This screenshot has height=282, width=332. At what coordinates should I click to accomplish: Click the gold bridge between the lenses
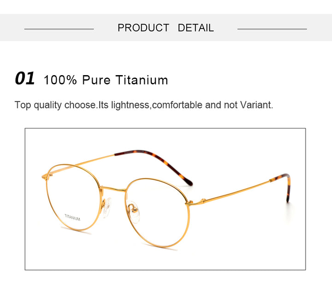coord(113,189)
